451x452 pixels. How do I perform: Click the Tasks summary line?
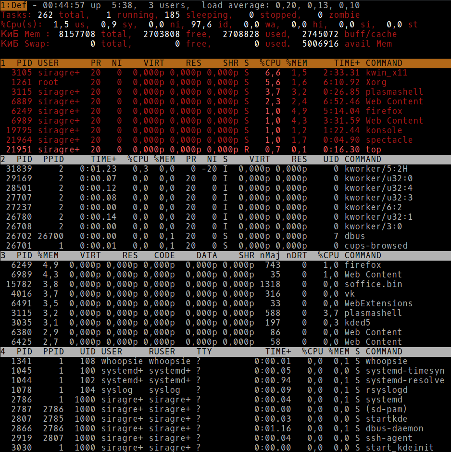[144, 15]
